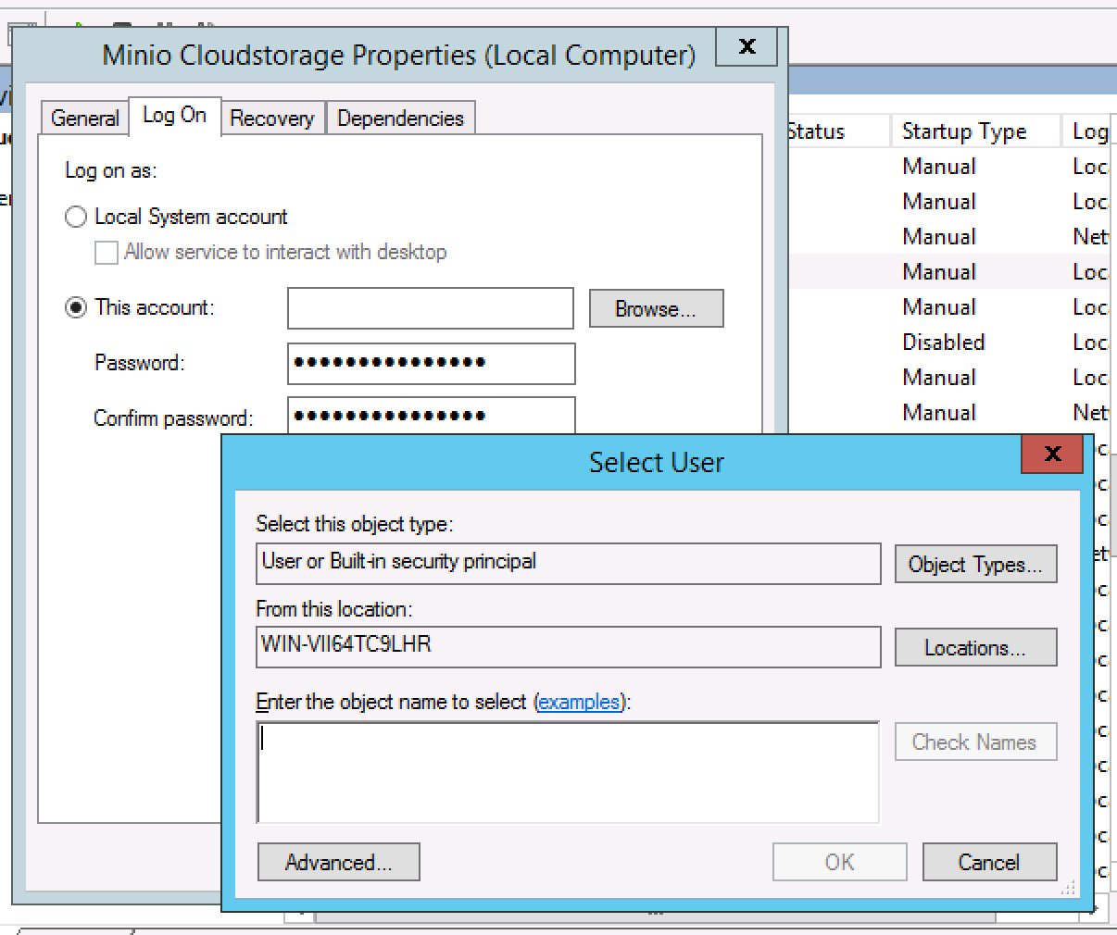Cancel the Select User dialog
The image size is (1117, 935).
coord(989,862)
